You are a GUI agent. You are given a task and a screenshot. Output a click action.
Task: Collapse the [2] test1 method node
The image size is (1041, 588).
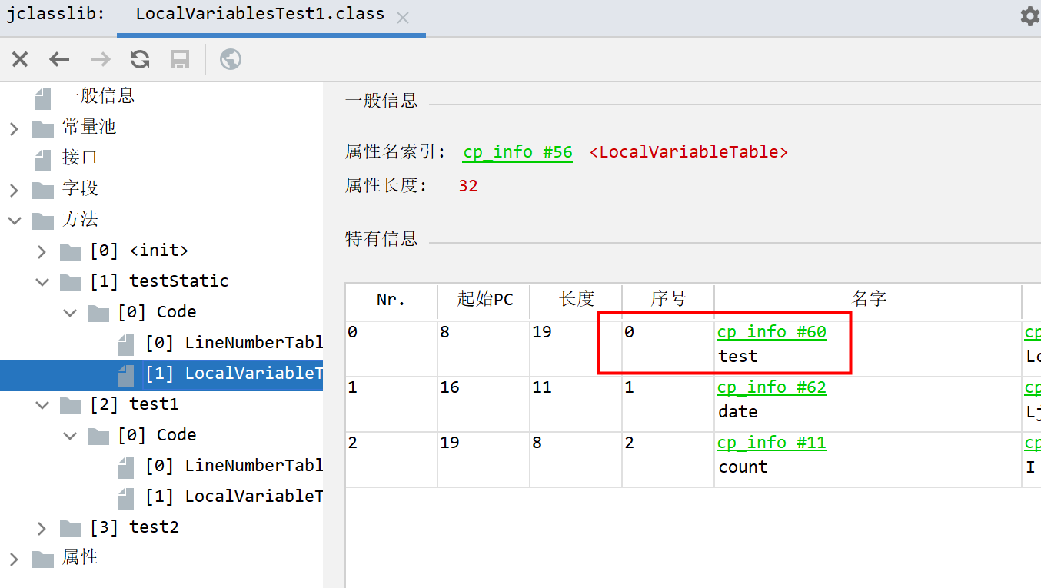point(42,405)
